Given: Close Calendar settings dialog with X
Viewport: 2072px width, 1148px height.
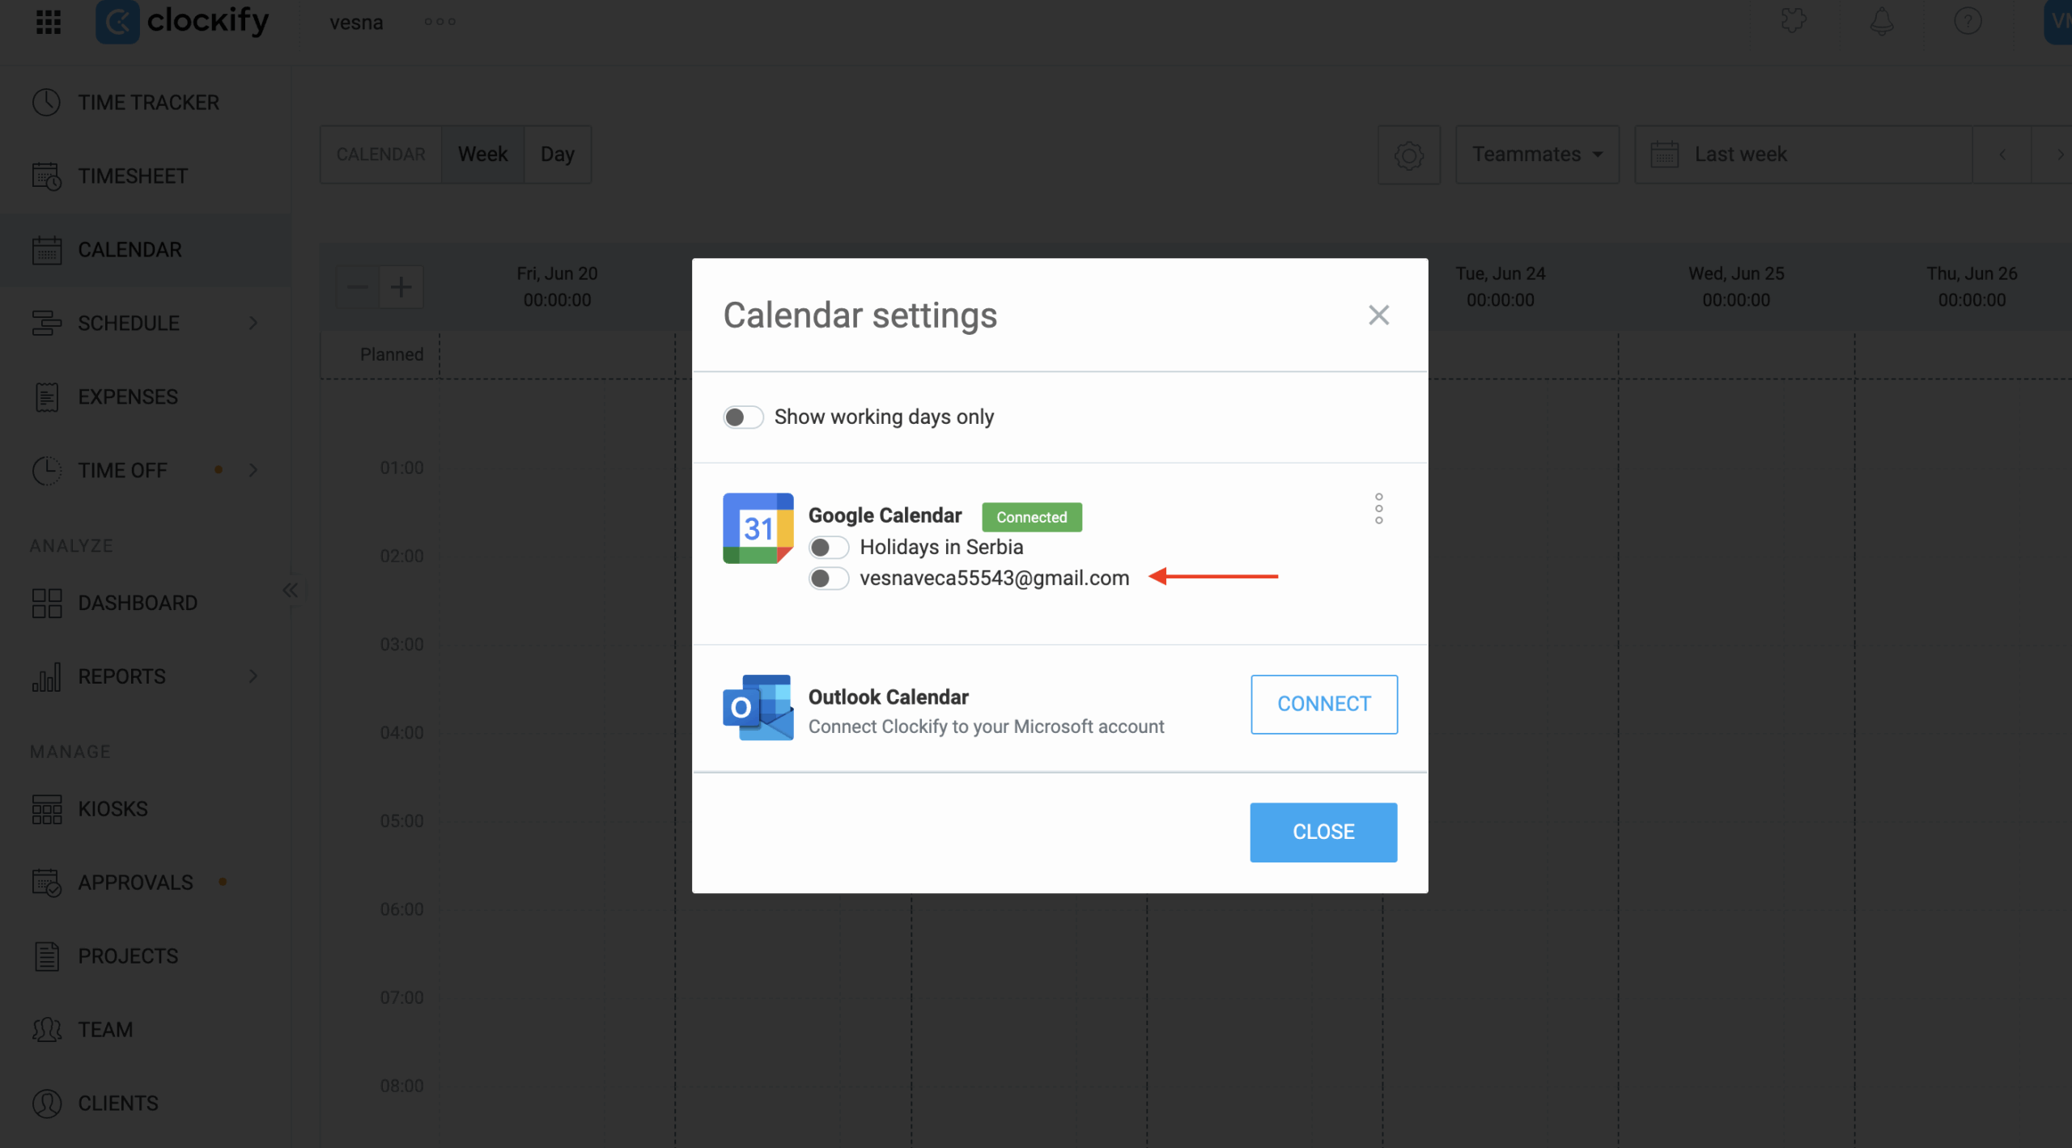Looking at the screenshot, I should coord(1378,315).
